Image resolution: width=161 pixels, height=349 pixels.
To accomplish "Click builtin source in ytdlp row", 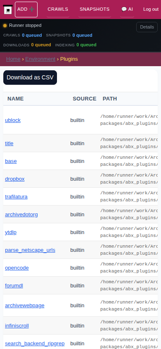I will [x=77, y=232].
